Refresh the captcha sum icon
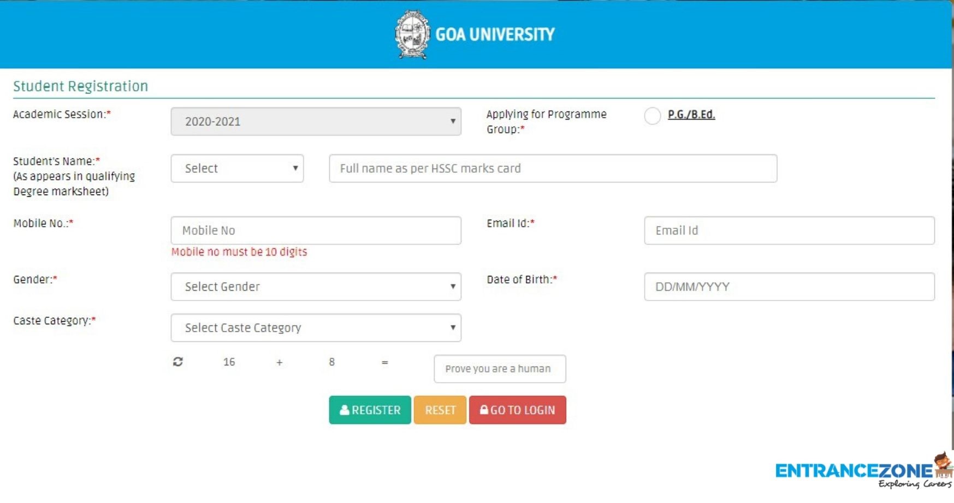 click(x=177, y=362)
